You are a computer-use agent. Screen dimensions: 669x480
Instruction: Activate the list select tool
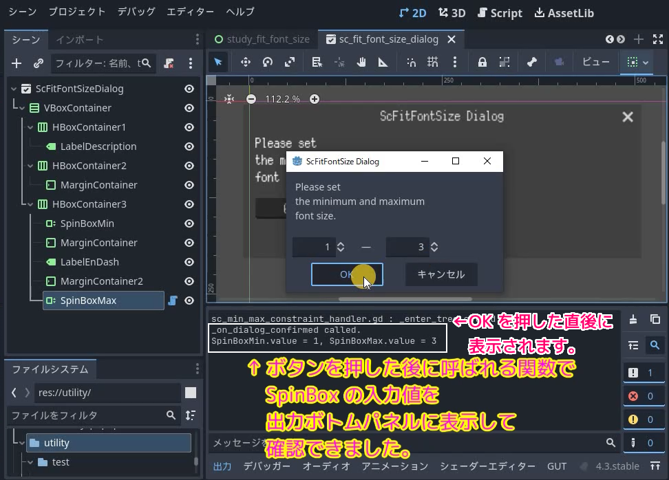[317, 63]
